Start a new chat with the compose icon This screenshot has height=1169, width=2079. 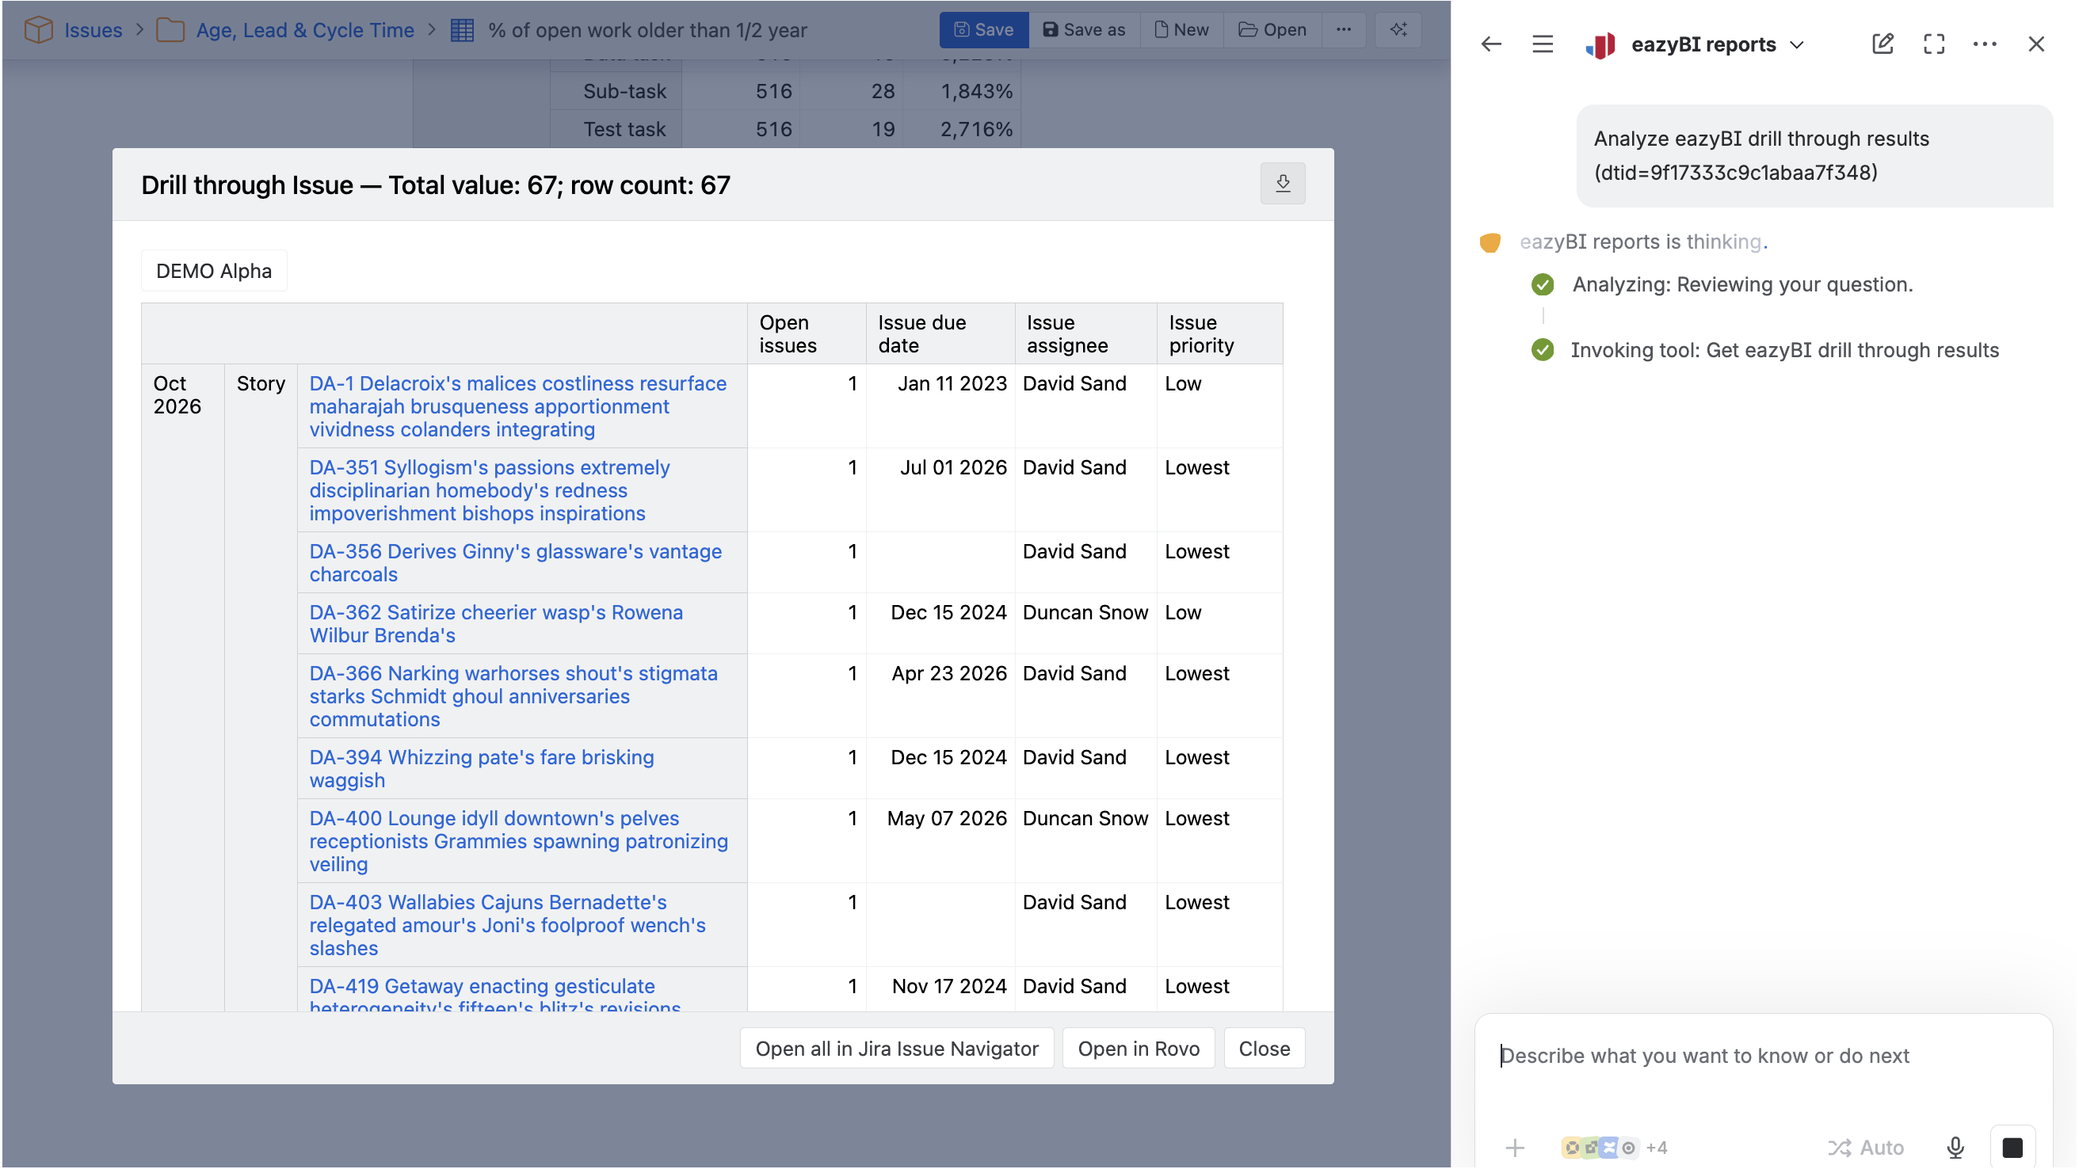coord(1882,44)
